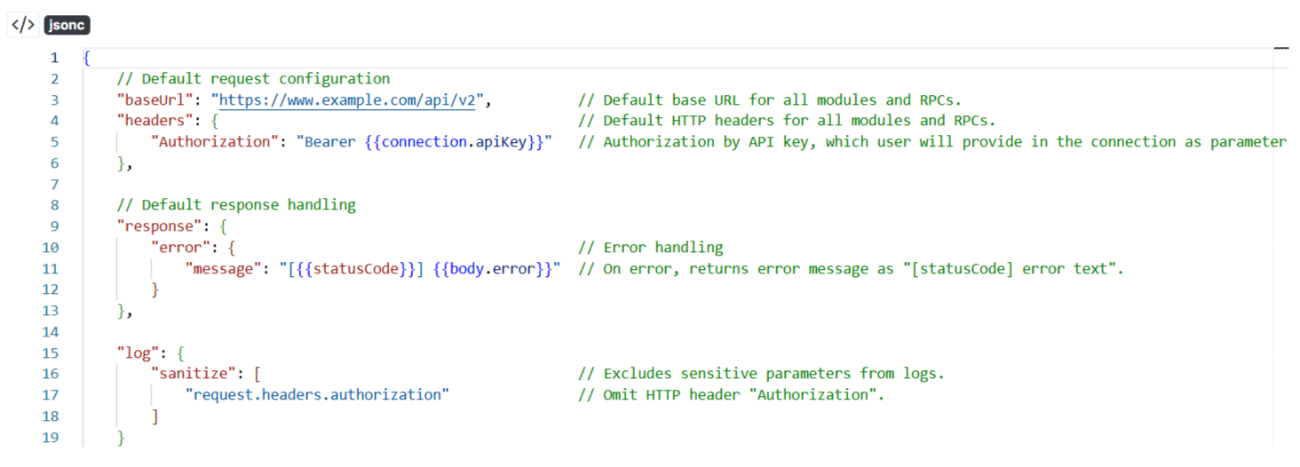The height and width of the screenshot is (467, 1300).
Task: Click the "log" property key
Action: tap(138, 352)
